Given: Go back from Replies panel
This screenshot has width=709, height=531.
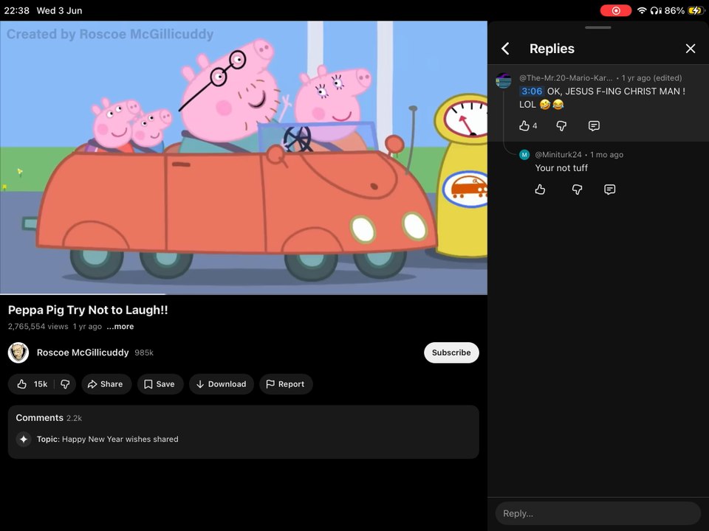Looking at the screenshot, I should tap(505, 49).
